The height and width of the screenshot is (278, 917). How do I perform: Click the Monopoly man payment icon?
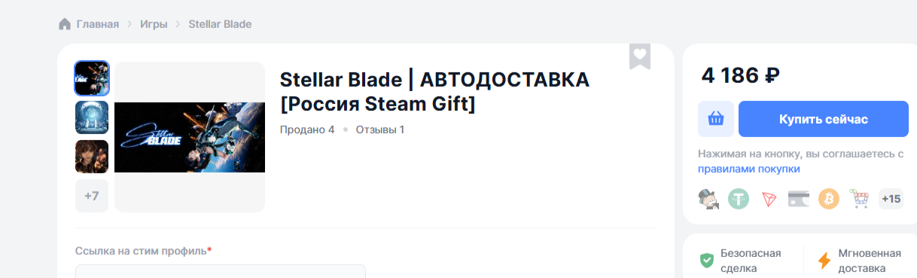pyautogui.click(x=708, y=199)
